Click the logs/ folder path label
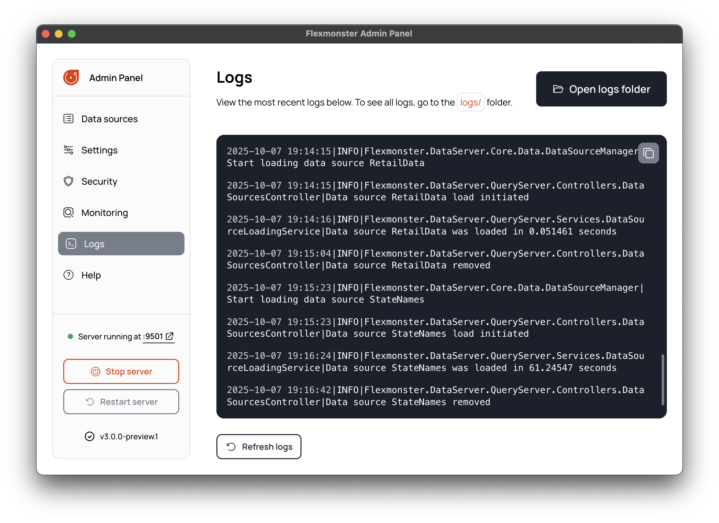The width and height of the screenshot is (719, 523). click(x=470, y=102)
